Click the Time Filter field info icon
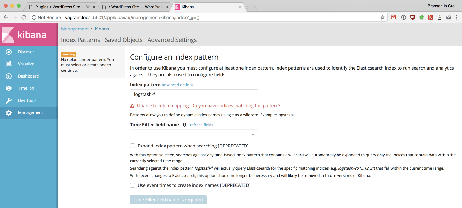The width and height of the screenshot is (462, 208). point(184,125)
